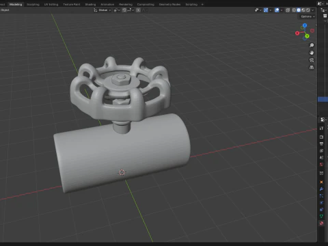This screenshot has width=328, height=246.
Task: Click the blue Z axis on navigation gizmo
Action: (305, 25)
